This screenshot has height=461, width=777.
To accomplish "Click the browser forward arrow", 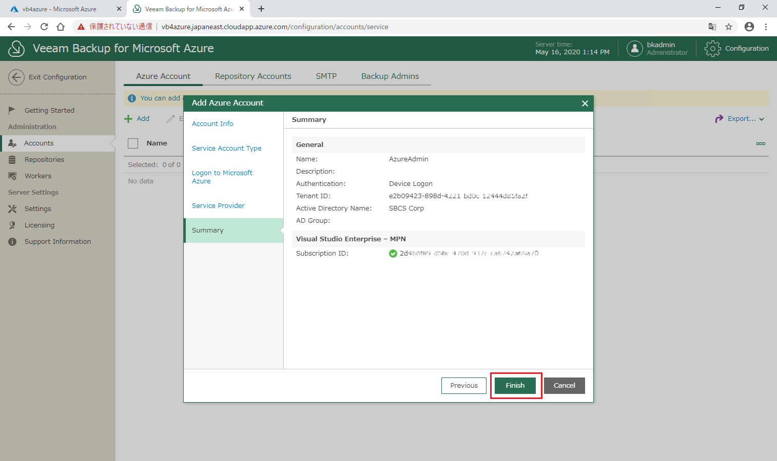I will point(28,27).
